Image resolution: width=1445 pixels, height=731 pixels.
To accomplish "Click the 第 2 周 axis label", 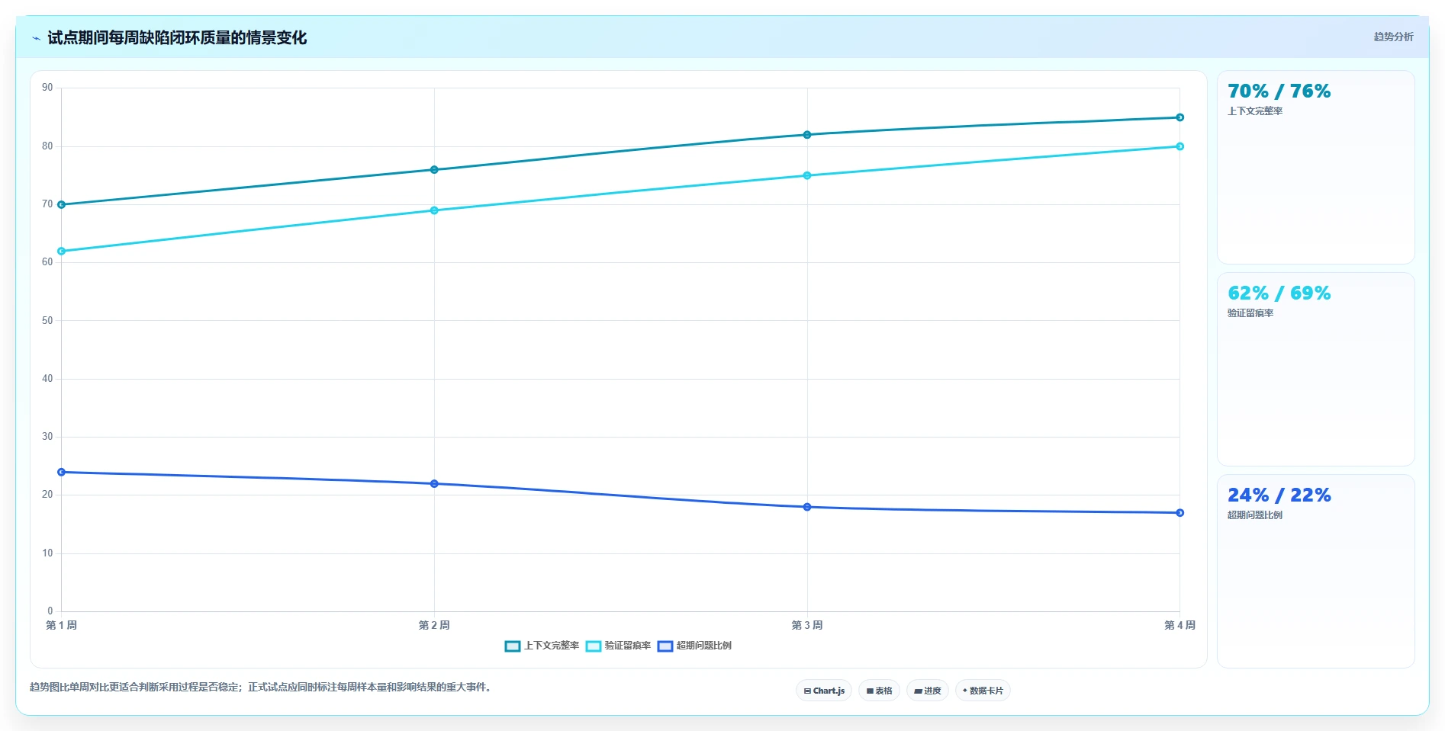I will (x=434, y=625).
